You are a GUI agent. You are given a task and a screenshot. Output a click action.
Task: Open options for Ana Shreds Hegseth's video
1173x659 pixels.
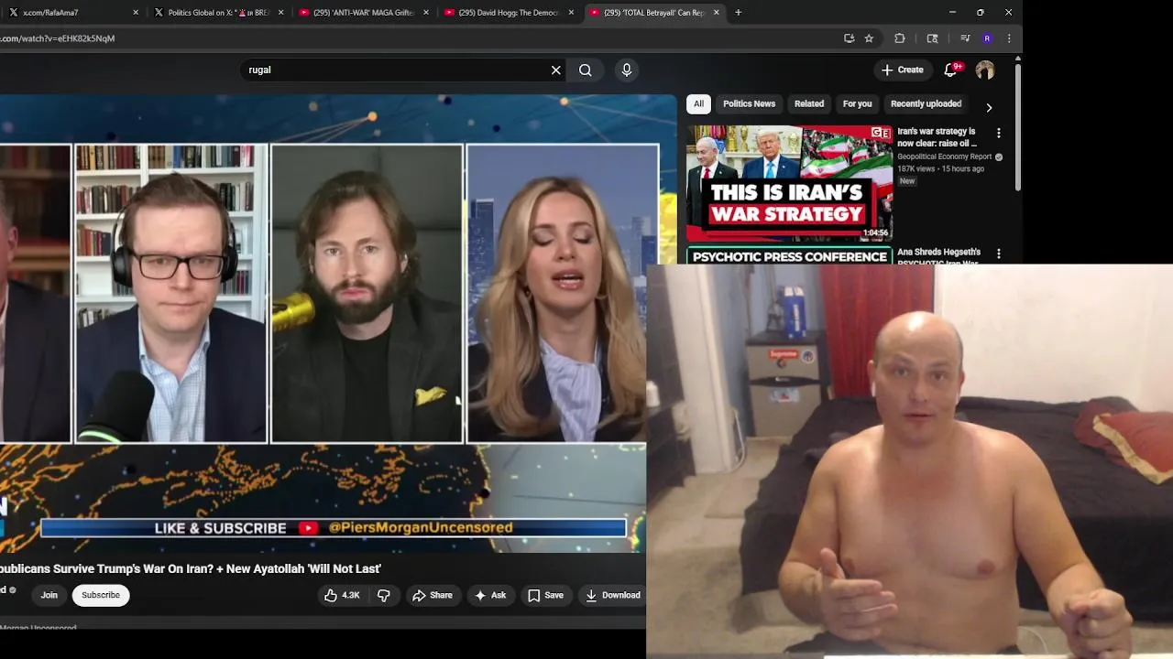999,254
